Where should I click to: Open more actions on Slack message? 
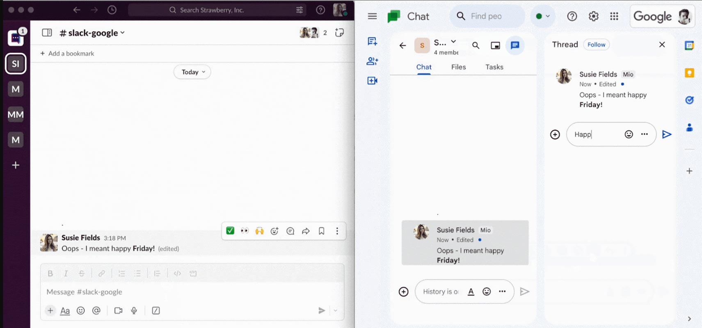coord(337,231)
